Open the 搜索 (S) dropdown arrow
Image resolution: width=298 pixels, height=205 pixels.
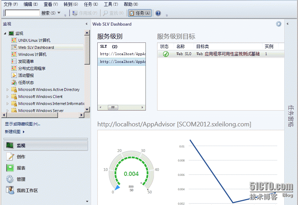pyautogui.click(x=59, y=13)
